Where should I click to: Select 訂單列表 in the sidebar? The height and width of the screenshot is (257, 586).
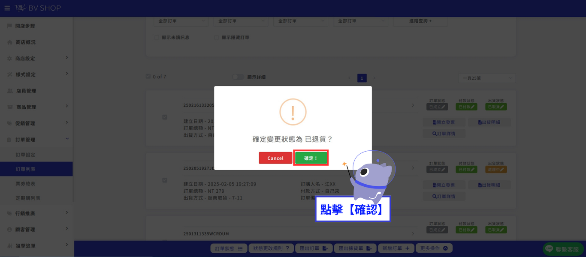(36, 169)
